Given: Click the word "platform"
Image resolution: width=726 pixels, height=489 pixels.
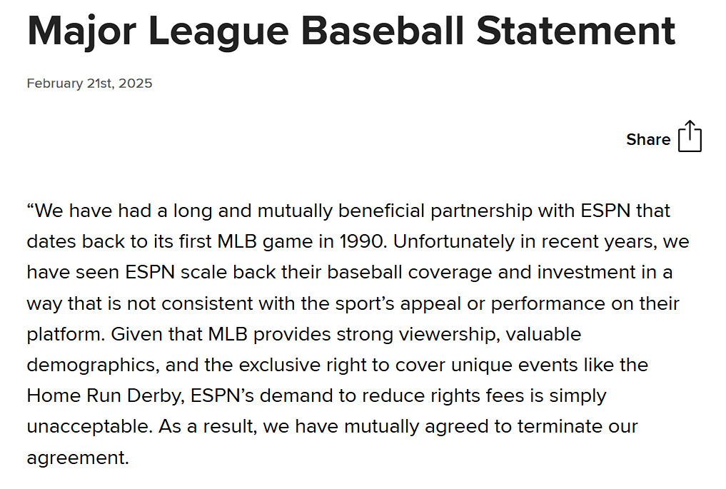Looking at the screenshot, I should [x=61, y=334].
